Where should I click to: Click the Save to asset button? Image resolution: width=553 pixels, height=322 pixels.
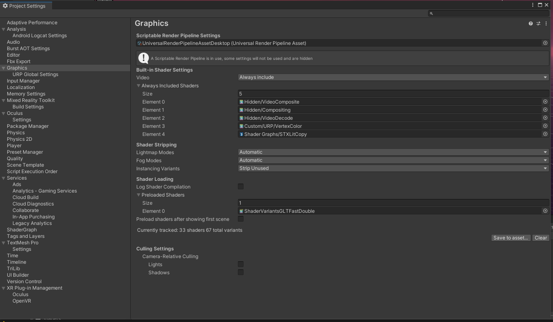tap(511, 237)
